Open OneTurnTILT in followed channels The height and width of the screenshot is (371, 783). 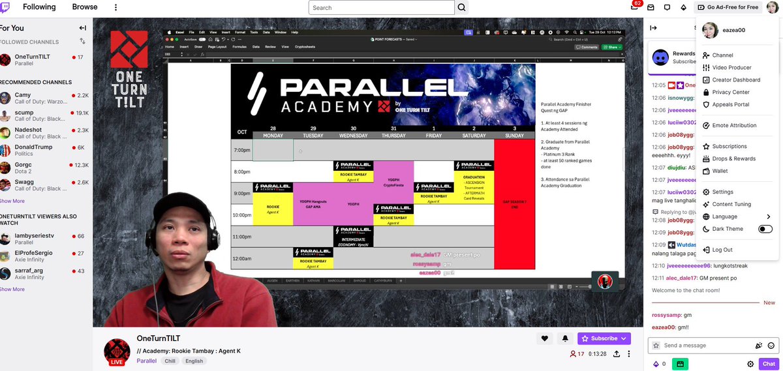pos(43,60)
